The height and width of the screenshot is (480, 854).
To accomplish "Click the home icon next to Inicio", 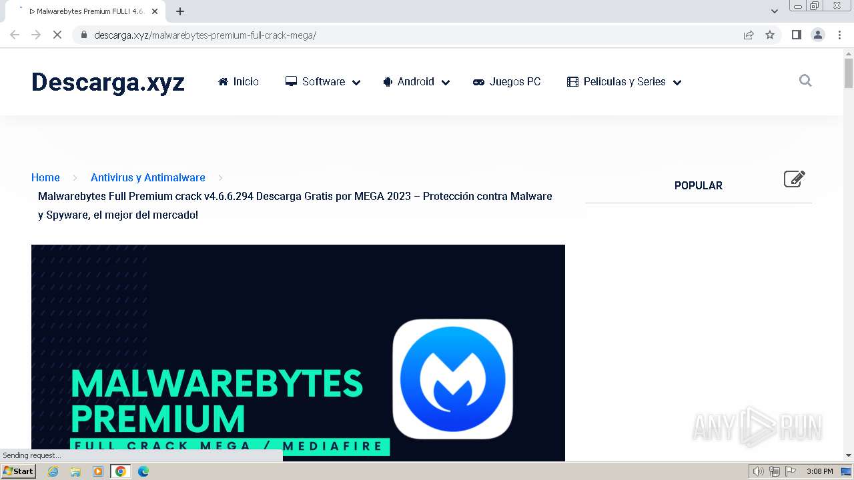I will pyautogui.click(x=223, y=81).
